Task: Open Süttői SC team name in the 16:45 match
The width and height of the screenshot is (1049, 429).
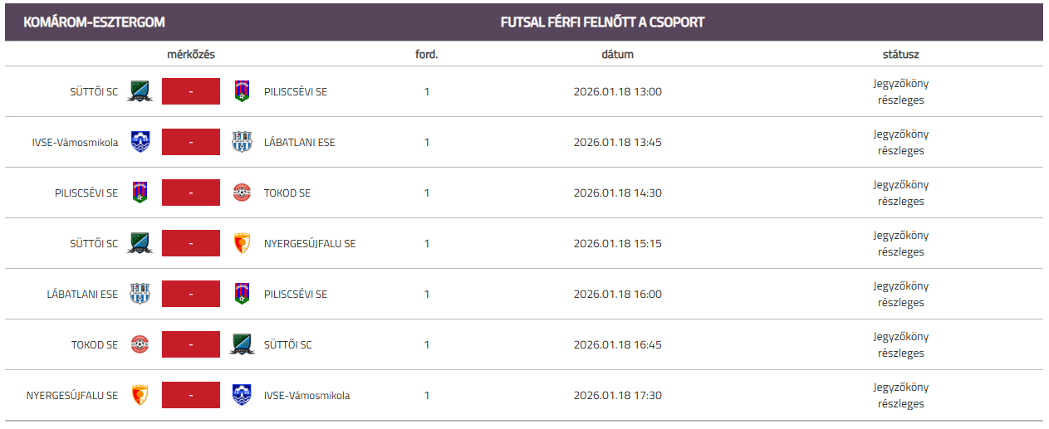Action: [x=288, y=345]
